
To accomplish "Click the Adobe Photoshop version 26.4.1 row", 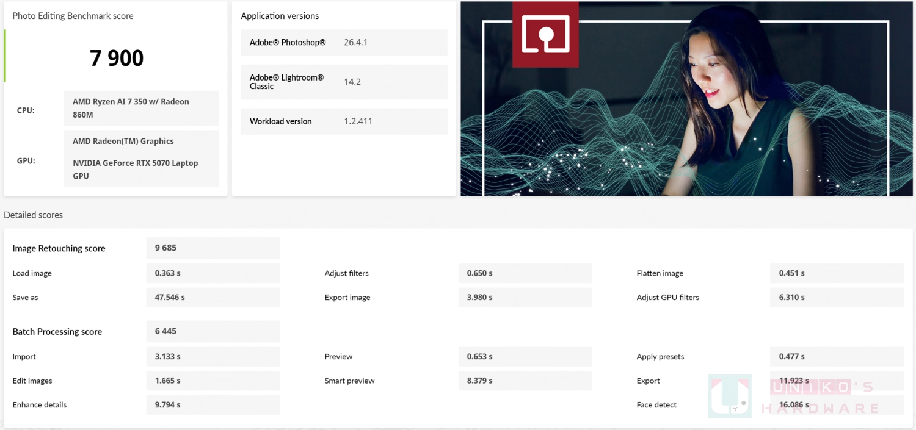I will pos(344,43).
